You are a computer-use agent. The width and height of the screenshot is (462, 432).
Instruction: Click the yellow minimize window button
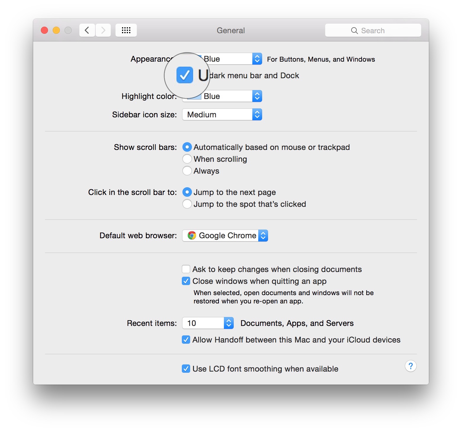tap(56, 30)
